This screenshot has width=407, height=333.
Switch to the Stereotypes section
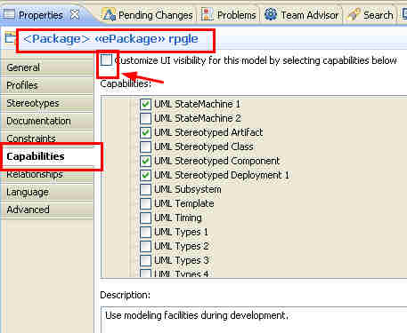coord(46,103)
